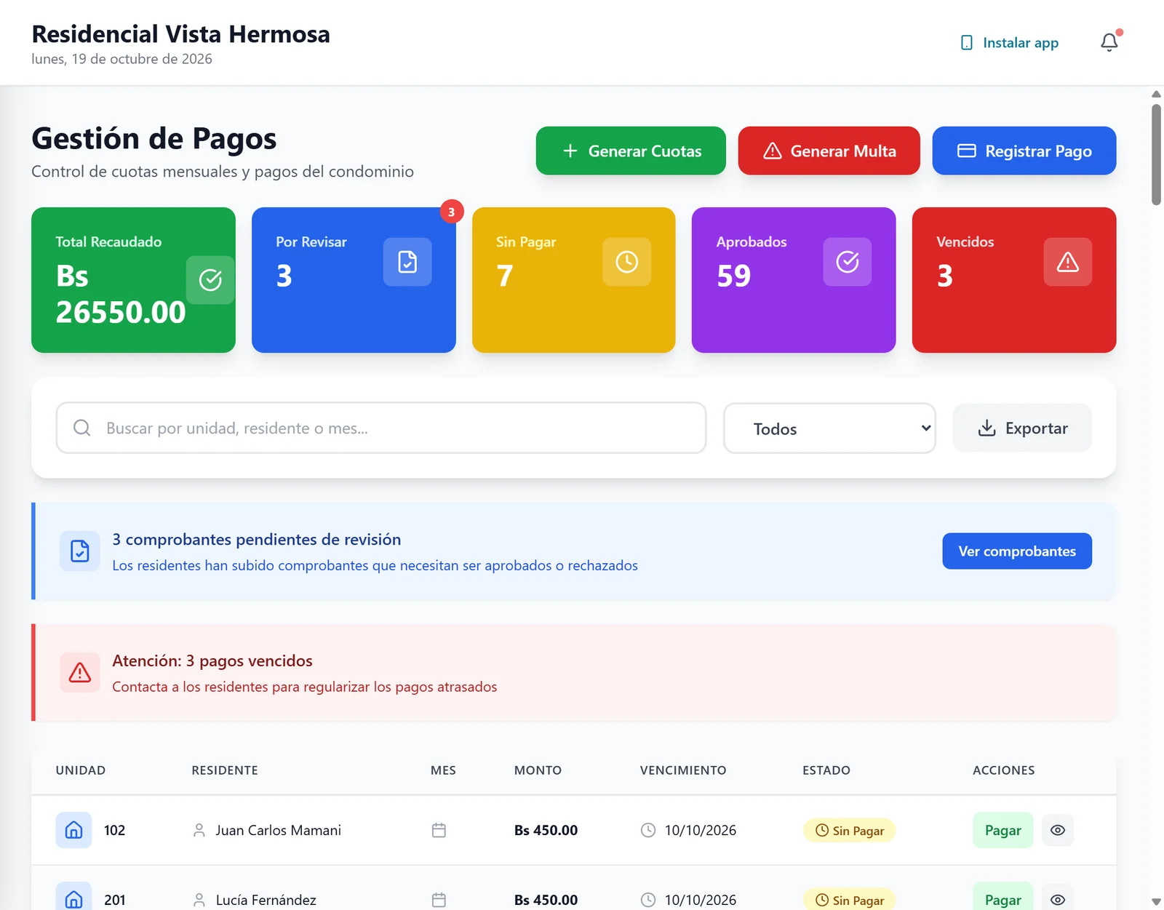Image resolution: width=1164 pixels, height=910 pixels.
Task: Open the Todos status filter dropdown
Action: point(829,428)
